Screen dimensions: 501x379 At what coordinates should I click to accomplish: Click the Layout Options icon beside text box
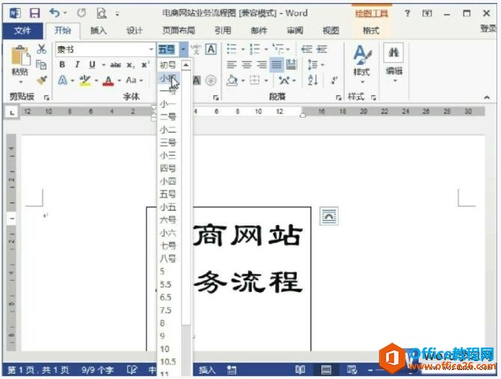pos(329,216)
